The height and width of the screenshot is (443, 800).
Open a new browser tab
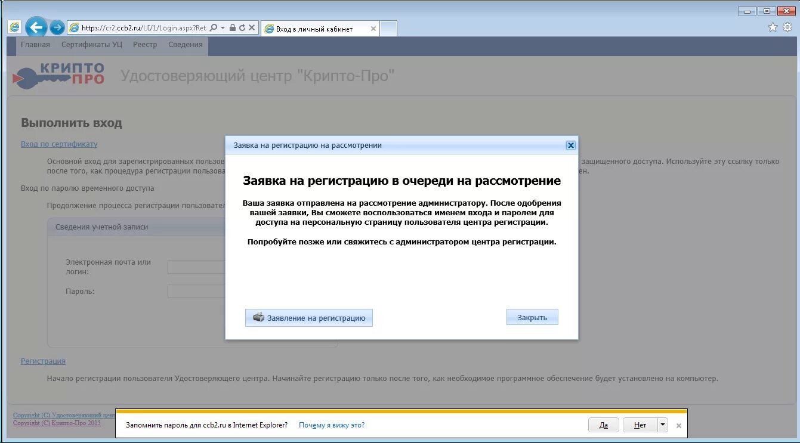[x=388, y=29]
